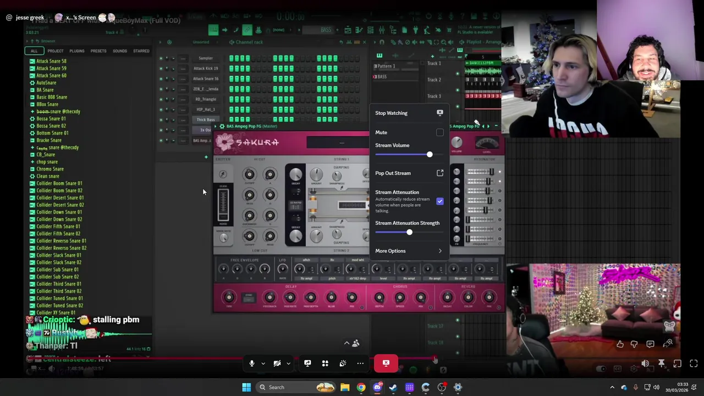
Task: Toggle mute LED on RD_Triangle channel
Action: click(161, 99)
